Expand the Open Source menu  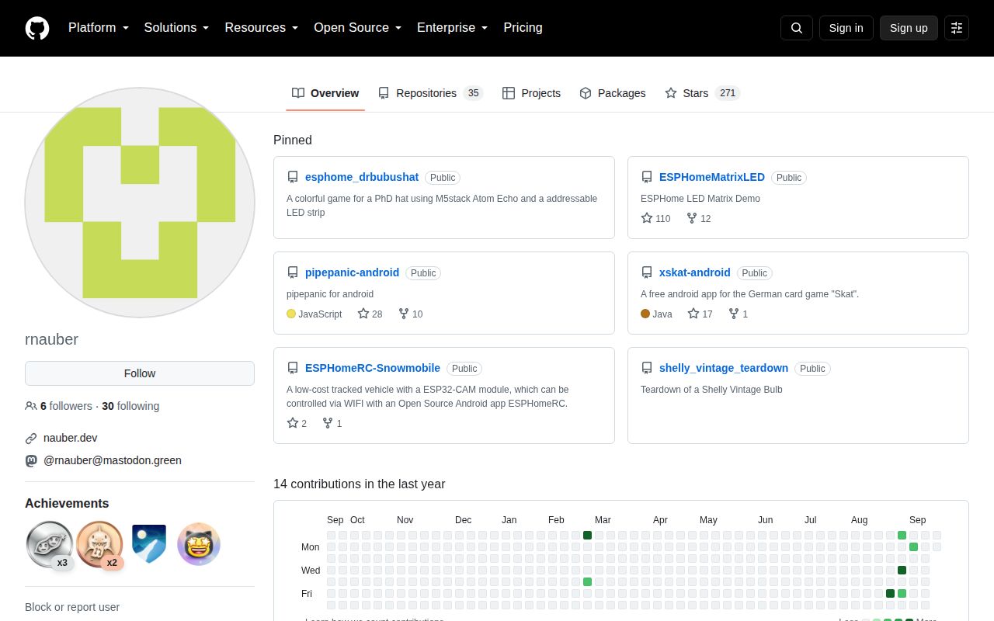click(357, 28)
